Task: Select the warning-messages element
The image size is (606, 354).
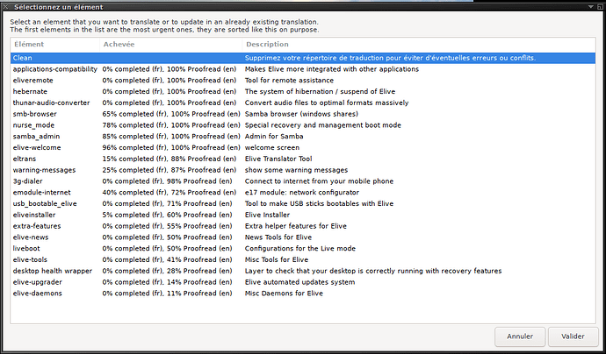Action: pyautogui.click(x=44, y=170)
